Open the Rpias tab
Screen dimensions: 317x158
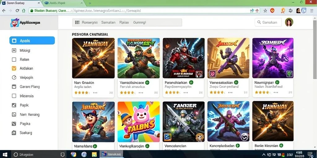point(124,22)
